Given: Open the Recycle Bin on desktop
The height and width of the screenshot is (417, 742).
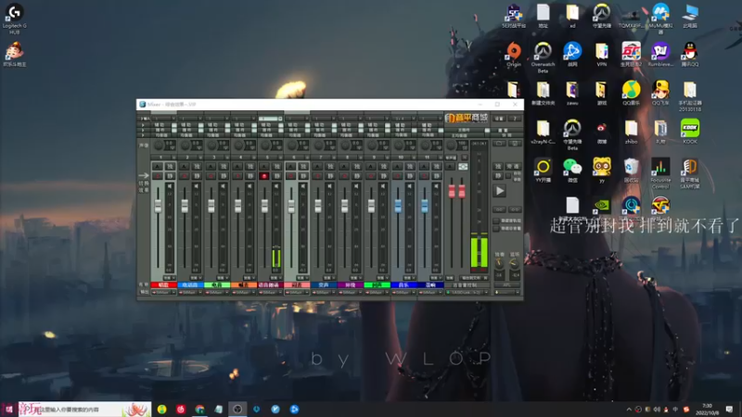Looking at the screenshot, I should pos(631,171).
